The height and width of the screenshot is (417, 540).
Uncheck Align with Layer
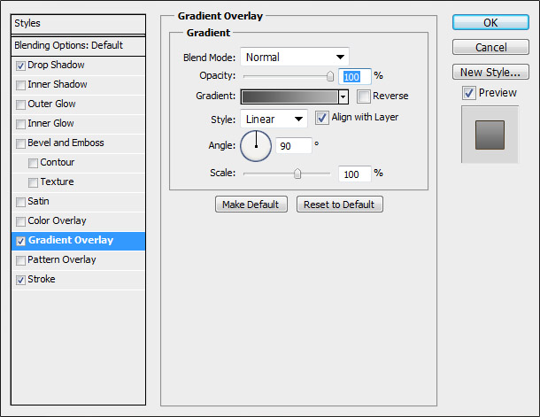click(x=322, y=118)
